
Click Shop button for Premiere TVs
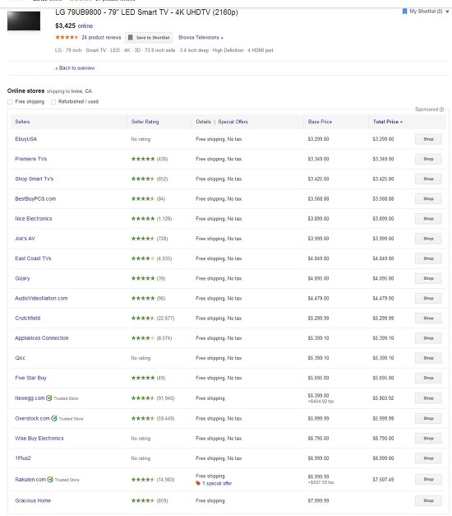pyautogui.click(x=428, y=159)
